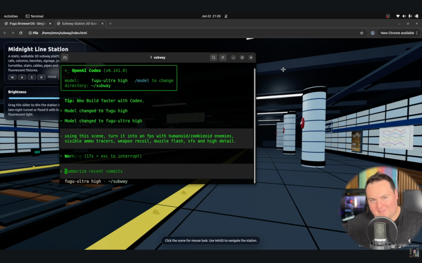This screenshot has height=263, width=422.
Task: Click the directory ~/subway line
Action: coord(88,86)
